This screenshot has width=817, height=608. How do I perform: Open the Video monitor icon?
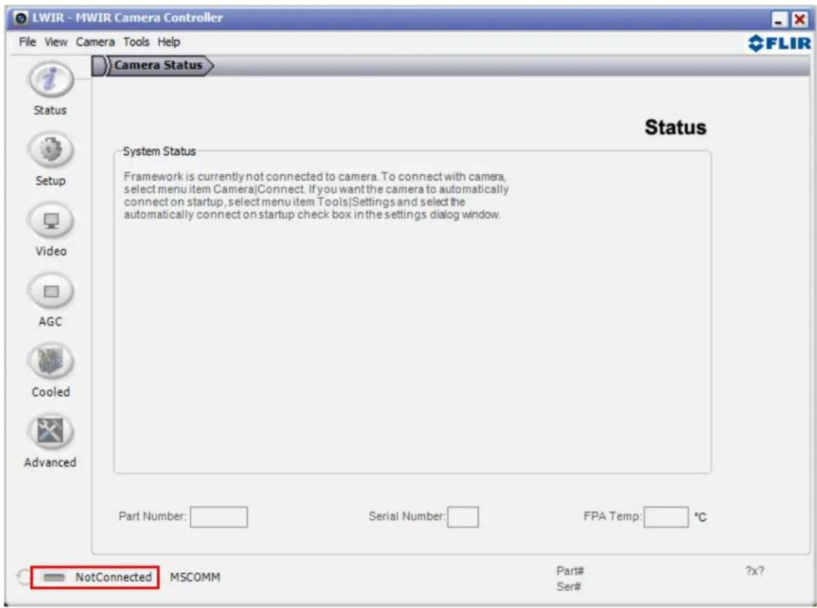[51, 221]
